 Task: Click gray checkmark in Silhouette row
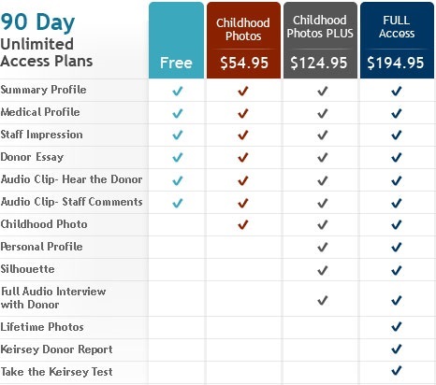(323, 270)
